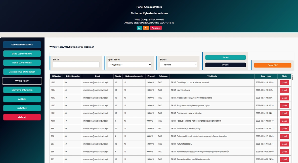
Task: Go to Dane Użytkowników section
Action: tap(22, 54)
